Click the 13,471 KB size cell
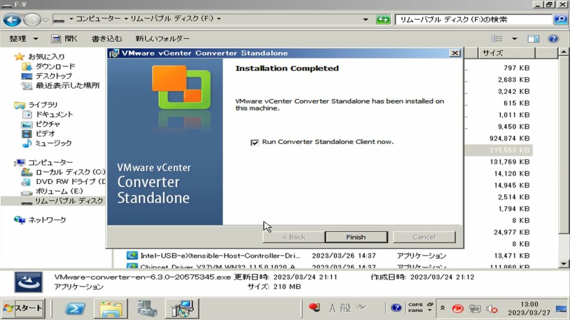This screenshot has width=570, height=320. tap(512, 256)
